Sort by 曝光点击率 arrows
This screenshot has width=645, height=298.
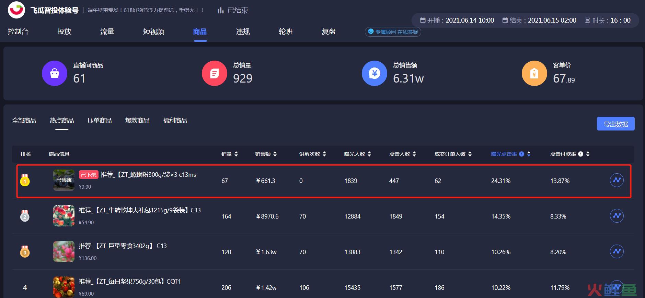(x=529, y=154)
